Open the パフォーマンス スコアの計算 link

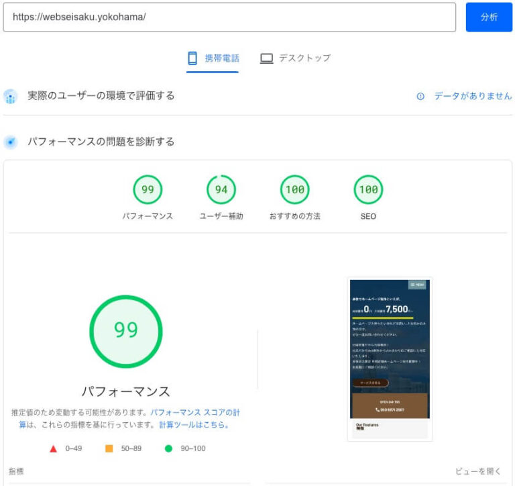pyautogui.click(x=194, y=413)
